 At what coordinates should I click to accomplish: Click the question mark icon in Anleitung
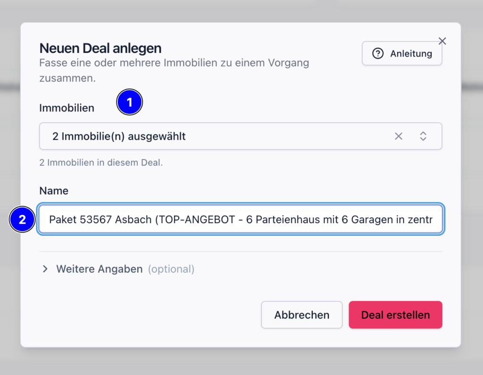[x=378, y=53]
